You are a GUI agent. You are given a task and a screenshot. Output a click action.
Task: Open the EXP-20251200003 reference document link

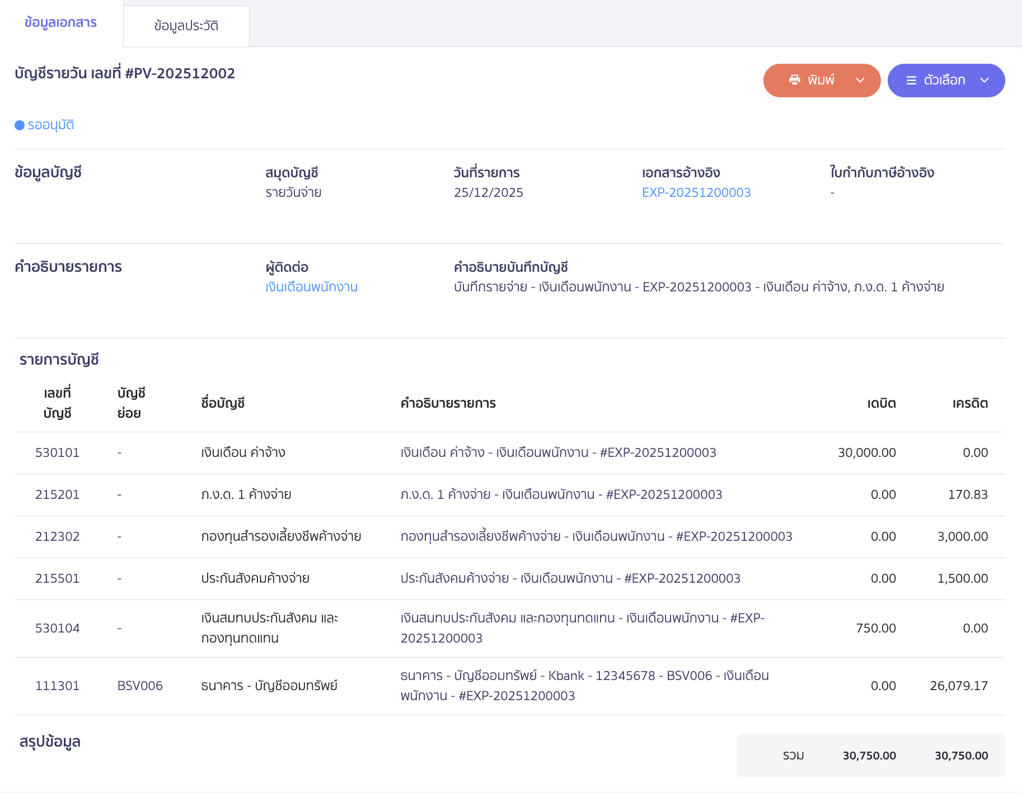click(x=696, y=192)
